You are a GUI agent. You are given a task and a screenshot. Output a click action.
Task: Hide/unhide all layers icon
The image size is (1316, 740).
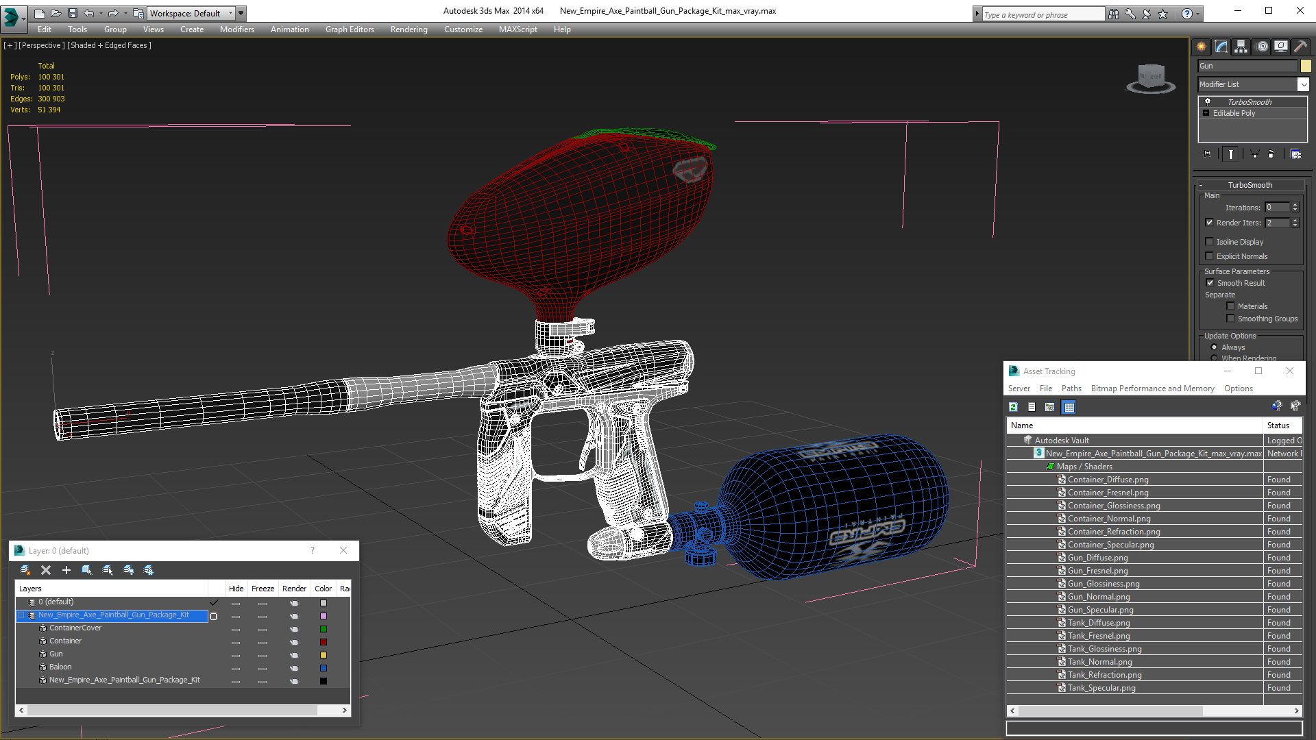128,570
